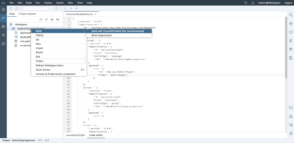The height and width of the screenshot is (143, 294).
Task: Open the notifications bell icon
Action: click(x=253, y=3)
